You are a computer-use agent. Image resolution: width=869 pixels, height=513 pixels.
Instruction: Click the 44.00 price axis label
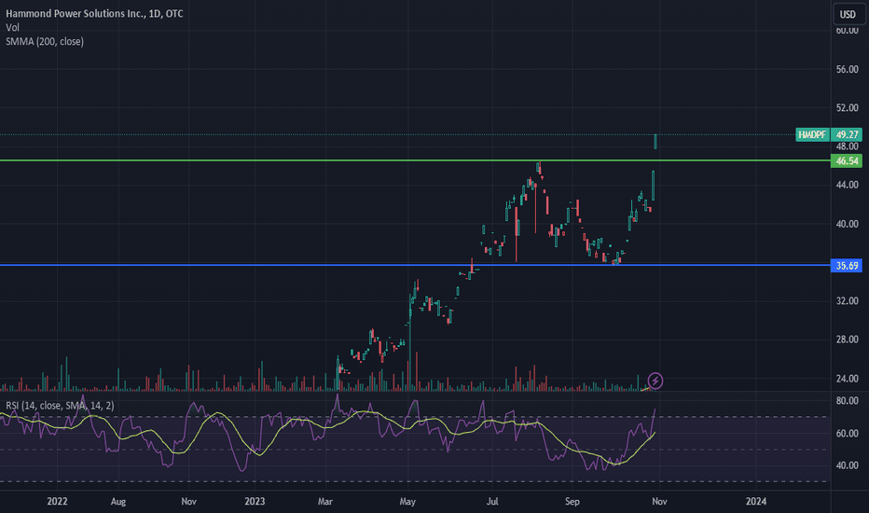847,185
